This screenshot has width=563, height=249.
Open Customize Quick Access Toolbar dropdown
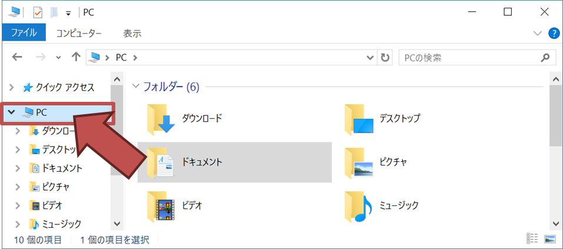tap(68, 14)
